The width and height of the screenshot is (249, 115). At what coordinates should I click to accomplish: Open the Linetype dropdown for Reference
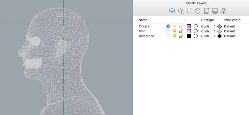(x=208, y=36)
